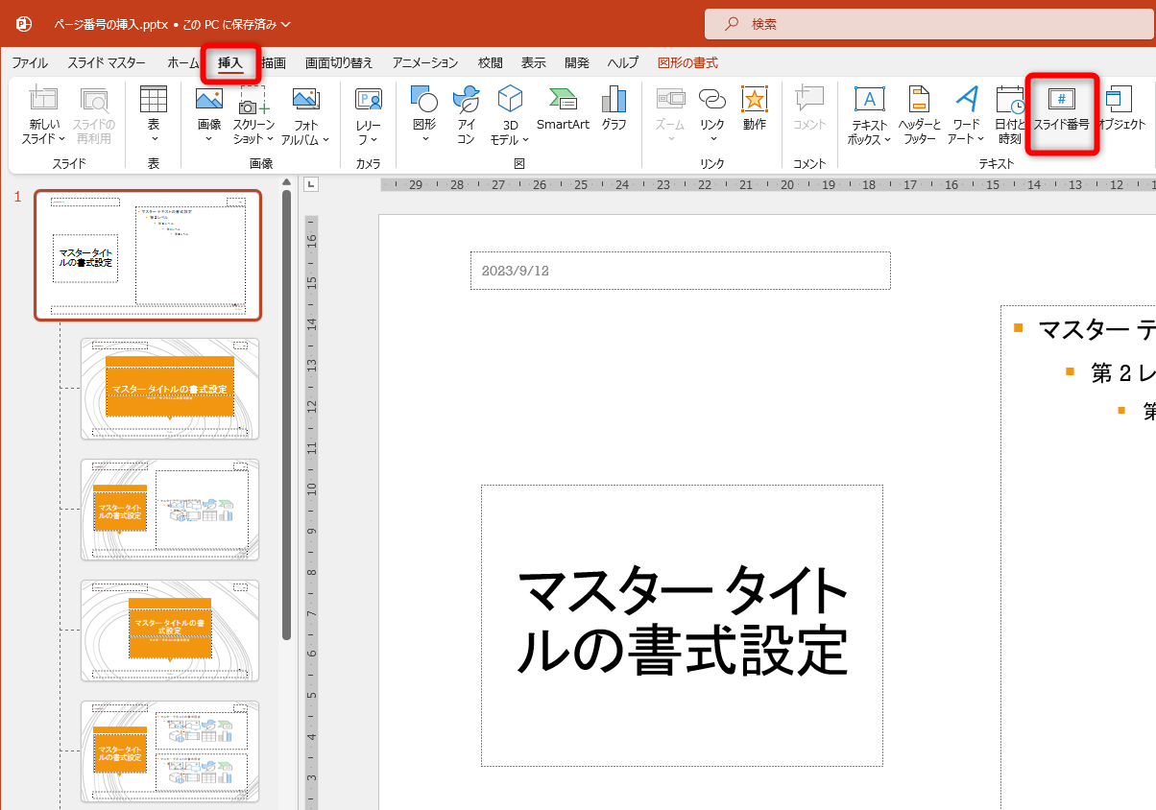This screenshot has width=1156, height=810.
Task: Create a フォトアルバム
Action: pyautogui.click(x=306, y=115)
